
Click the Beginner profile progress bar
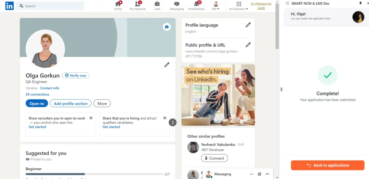pos(94,174)
